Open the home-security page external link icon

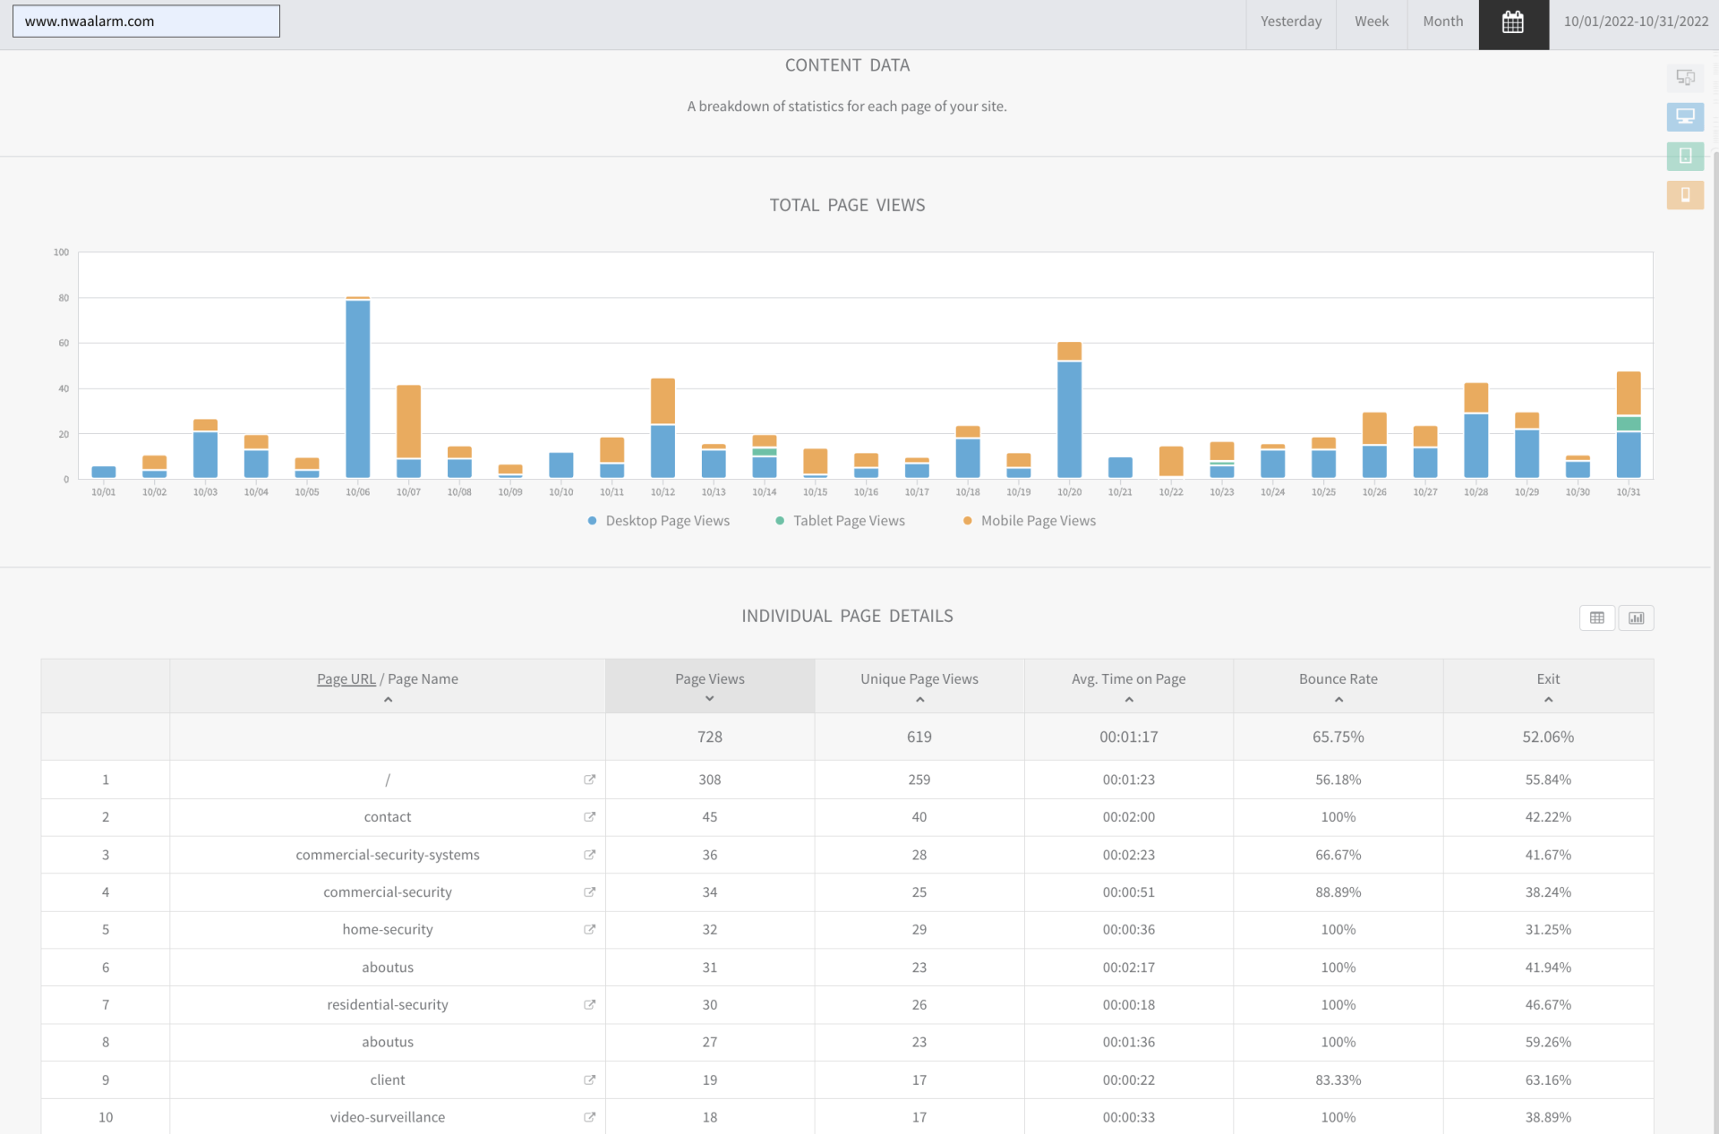[x=589, y=930]
